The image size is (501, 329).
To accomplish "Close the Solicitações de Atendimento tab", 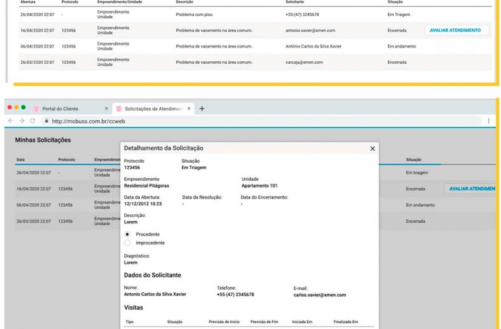I will pyautogui.click(x=189, y=109).
